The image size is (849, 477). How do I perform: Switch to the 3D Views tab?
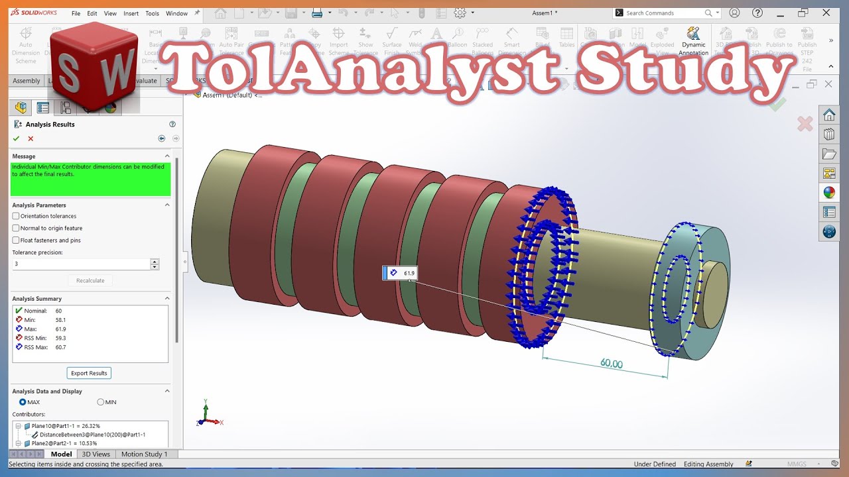pyautogui.click(x=96, y=454)
